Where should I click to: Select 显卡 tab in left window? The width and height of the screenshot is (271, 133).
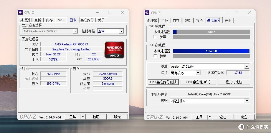(x=73, y=20)
